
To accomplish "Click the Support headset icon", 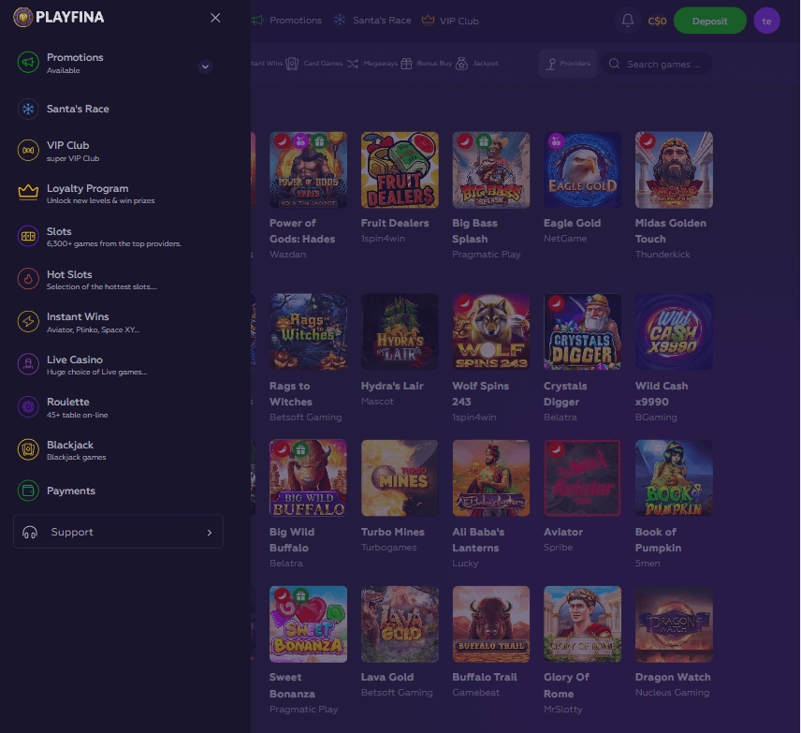I will pyautogui.click(x=30, y=532).
